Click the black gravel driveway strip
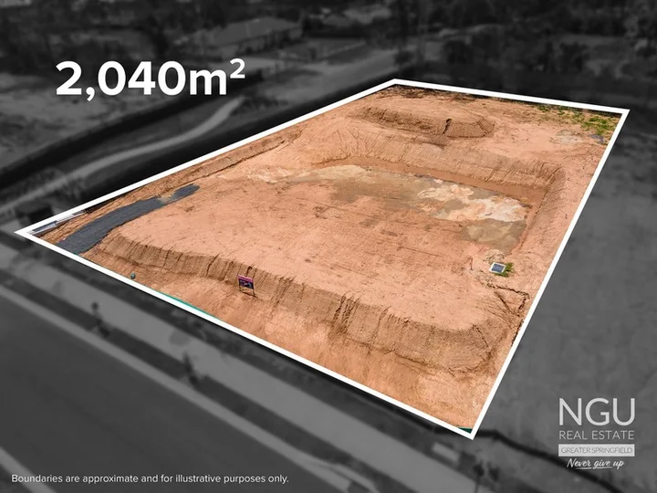657x493 pixels. pos(128,219)
